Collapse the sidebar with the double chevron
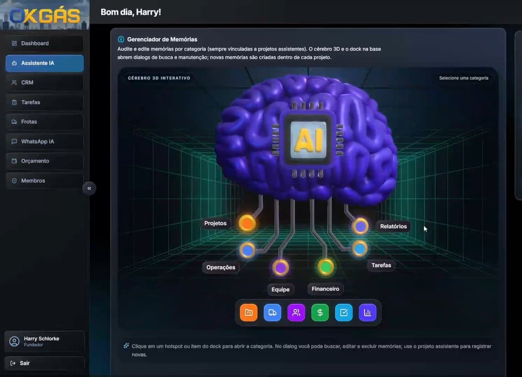 (x=89, y=188)
